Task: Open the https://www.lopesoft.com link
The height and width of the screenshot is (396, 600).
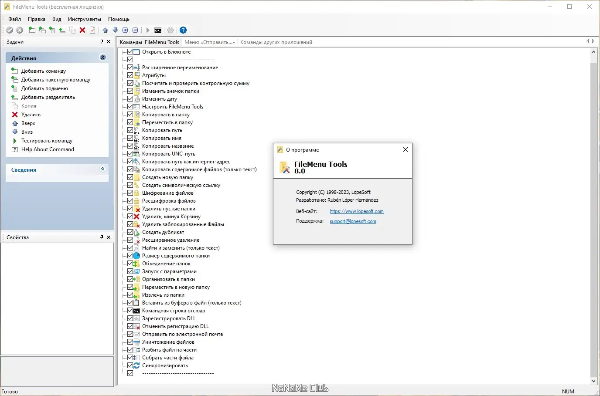Action: point(357,211)
